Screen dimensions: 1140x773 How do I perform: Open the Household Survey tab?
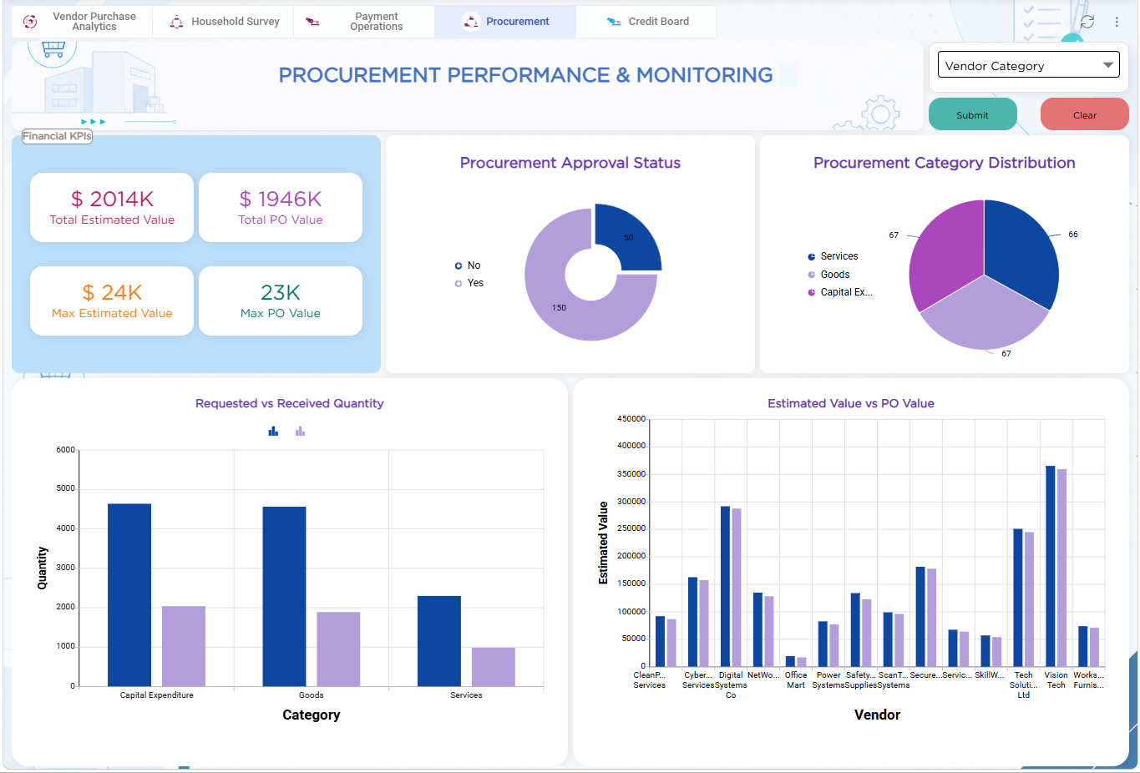pos(223,22)
